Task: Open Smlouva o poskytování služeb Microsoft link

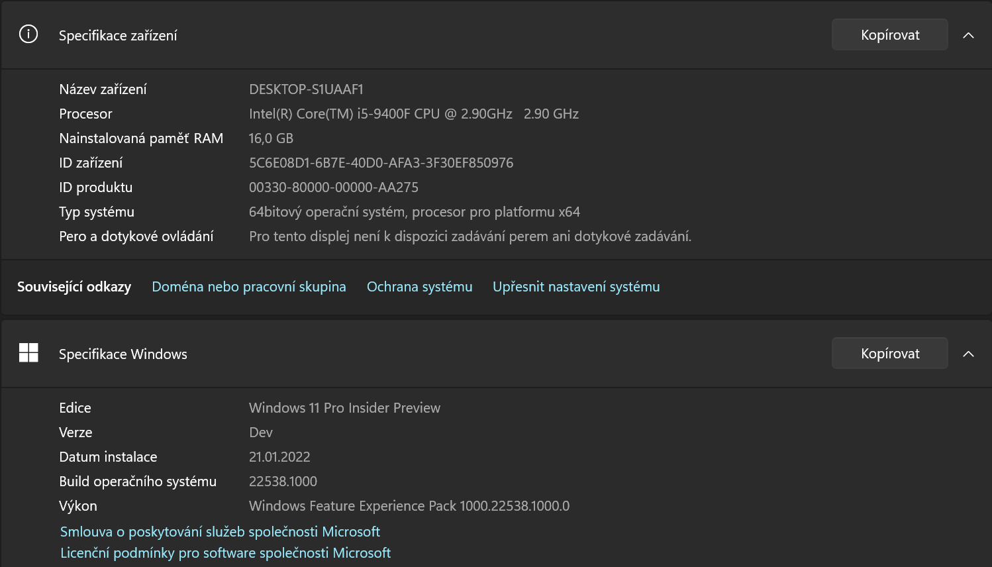Action: (220, 532)
